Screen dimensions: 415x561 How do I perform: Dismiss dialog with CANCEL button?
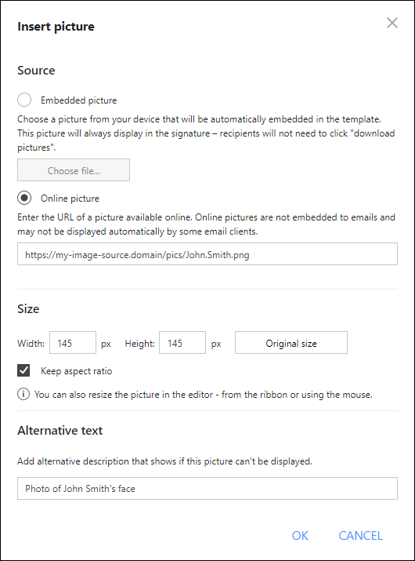pyautogui.click(x=361, y=536)
